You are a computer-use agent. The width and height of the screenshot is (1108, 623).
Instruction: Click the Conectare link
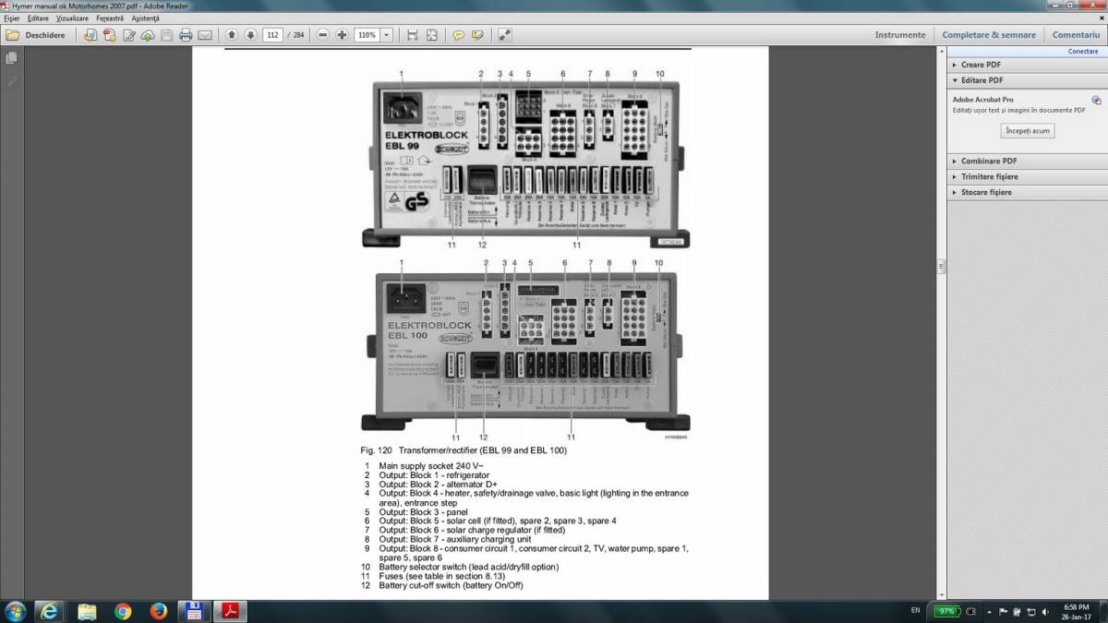(1083, 52)
